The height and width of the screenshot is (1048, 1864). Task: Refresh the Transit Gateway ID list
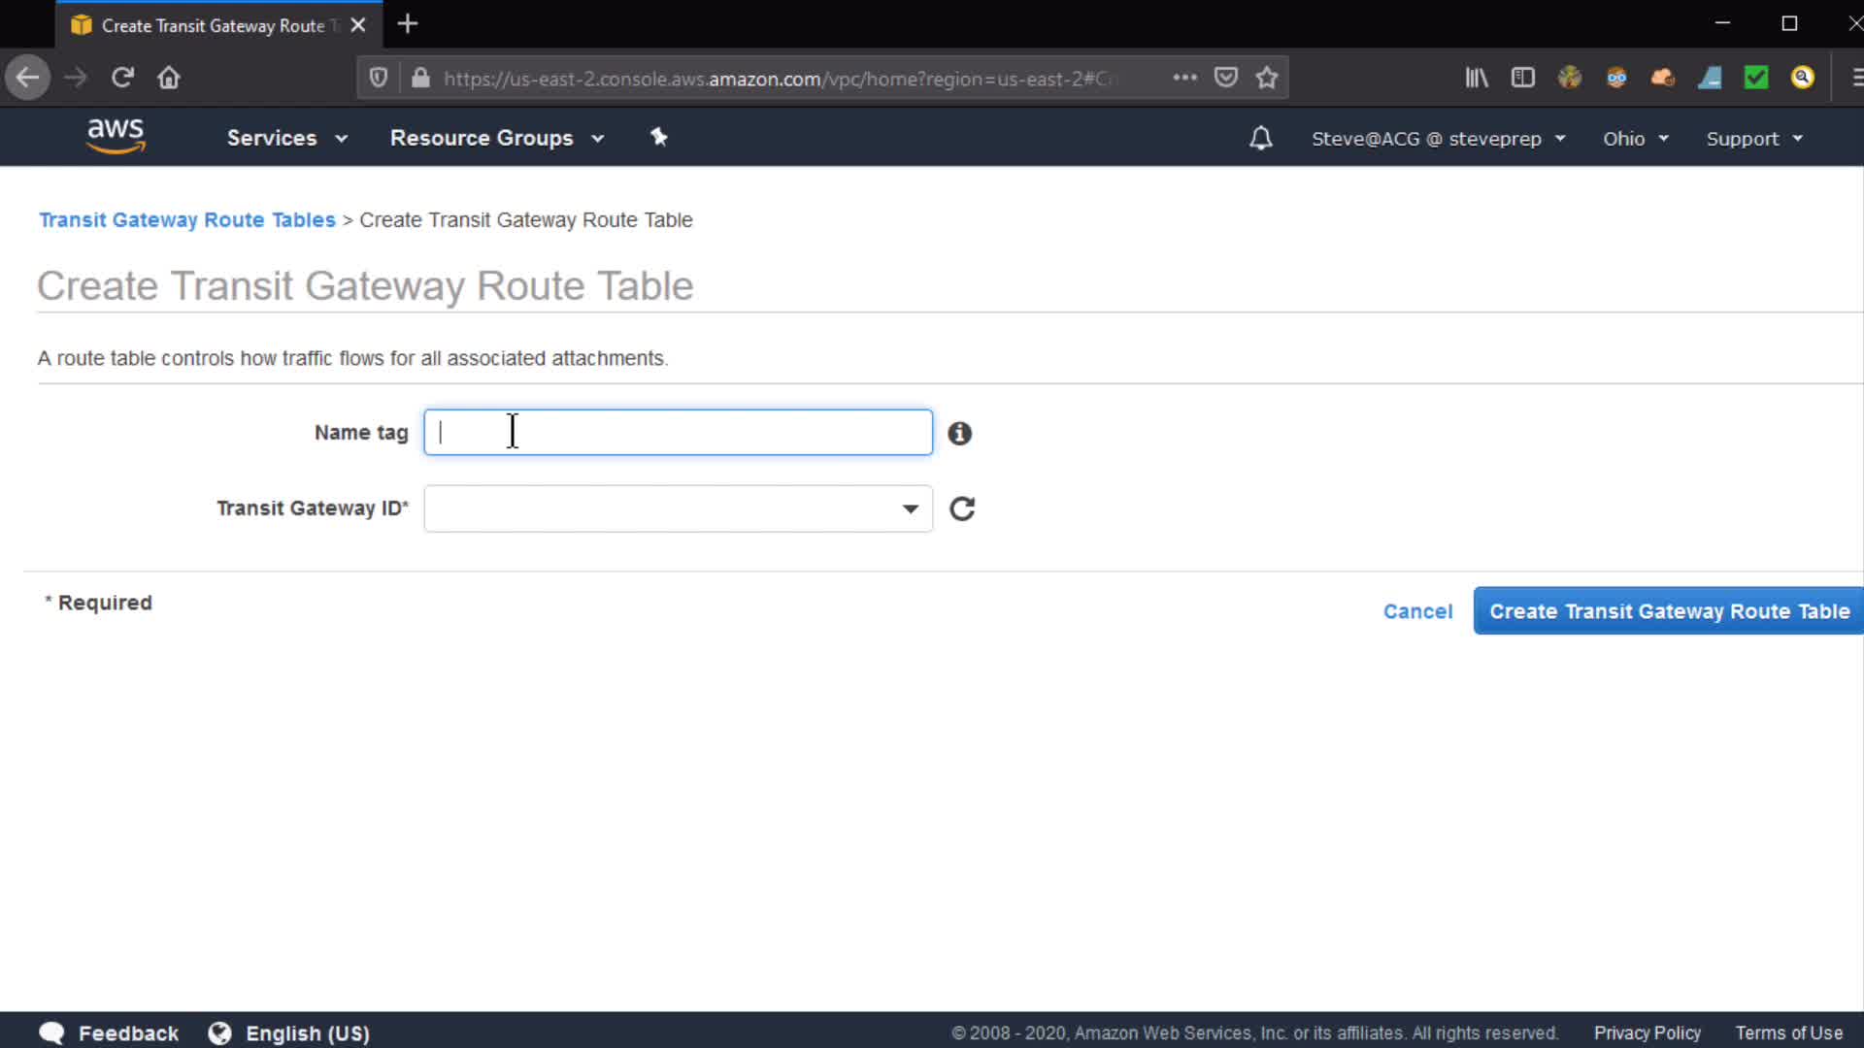[961, 508]
